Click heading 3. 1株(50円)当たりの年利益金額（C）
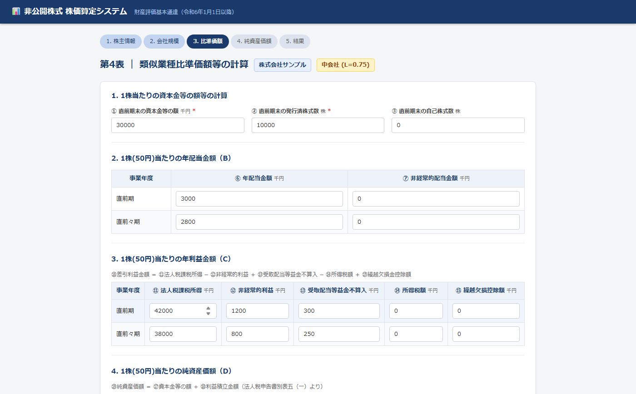 click(x=172, y=259)
